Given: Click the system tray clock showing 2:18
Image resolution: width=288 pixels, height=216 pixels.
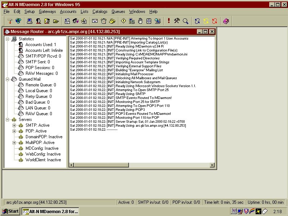Looking at the screenshot, I should click(x=277, y=212).
